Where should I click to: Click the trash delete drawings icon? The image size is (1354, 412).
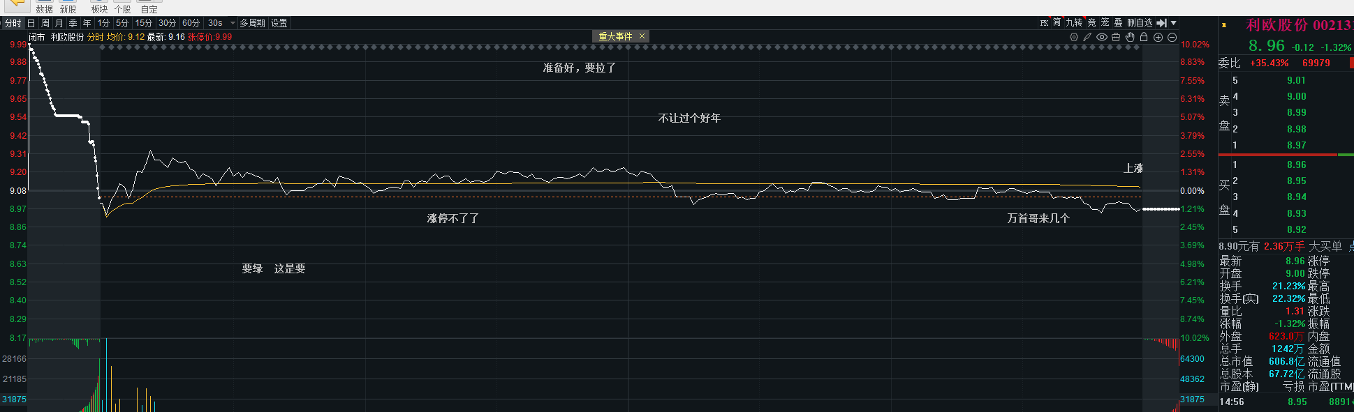pyautogui.click(x=1116, y=37)
